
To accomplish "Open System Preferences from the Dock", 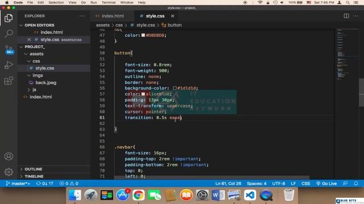I will pos(202,195).
